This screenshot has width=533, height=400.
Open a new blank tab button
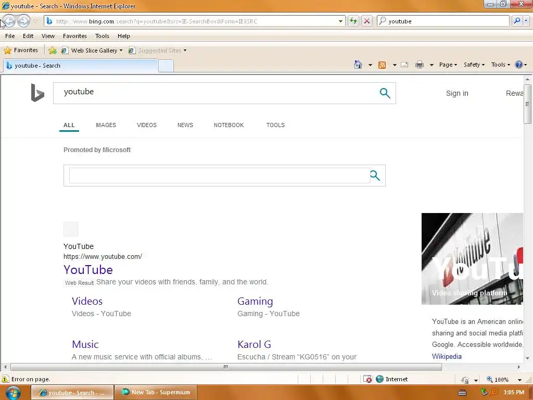pyautogui.click(x=166, y=66)
